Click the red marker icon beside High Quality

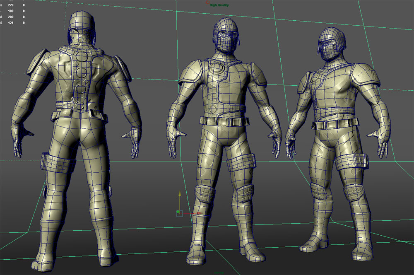coord(207,2)
